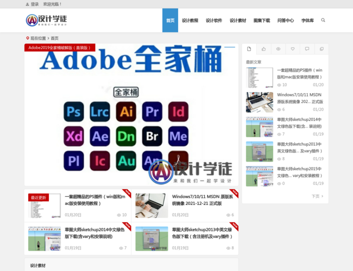Screen dimensions: 353x271
Task: Click the 最新文章 sidebar heading
Action: click(254, 62)
